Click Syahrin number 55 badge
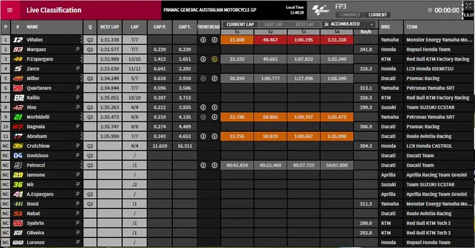475x248 pixels. tap(18, 223)
